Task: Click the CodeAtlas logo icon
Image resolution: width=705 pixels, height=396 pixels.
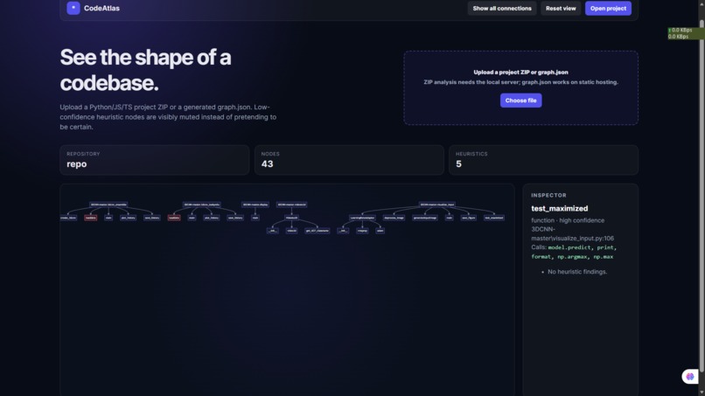Action: pyautogui.click(x=73, y=8)
